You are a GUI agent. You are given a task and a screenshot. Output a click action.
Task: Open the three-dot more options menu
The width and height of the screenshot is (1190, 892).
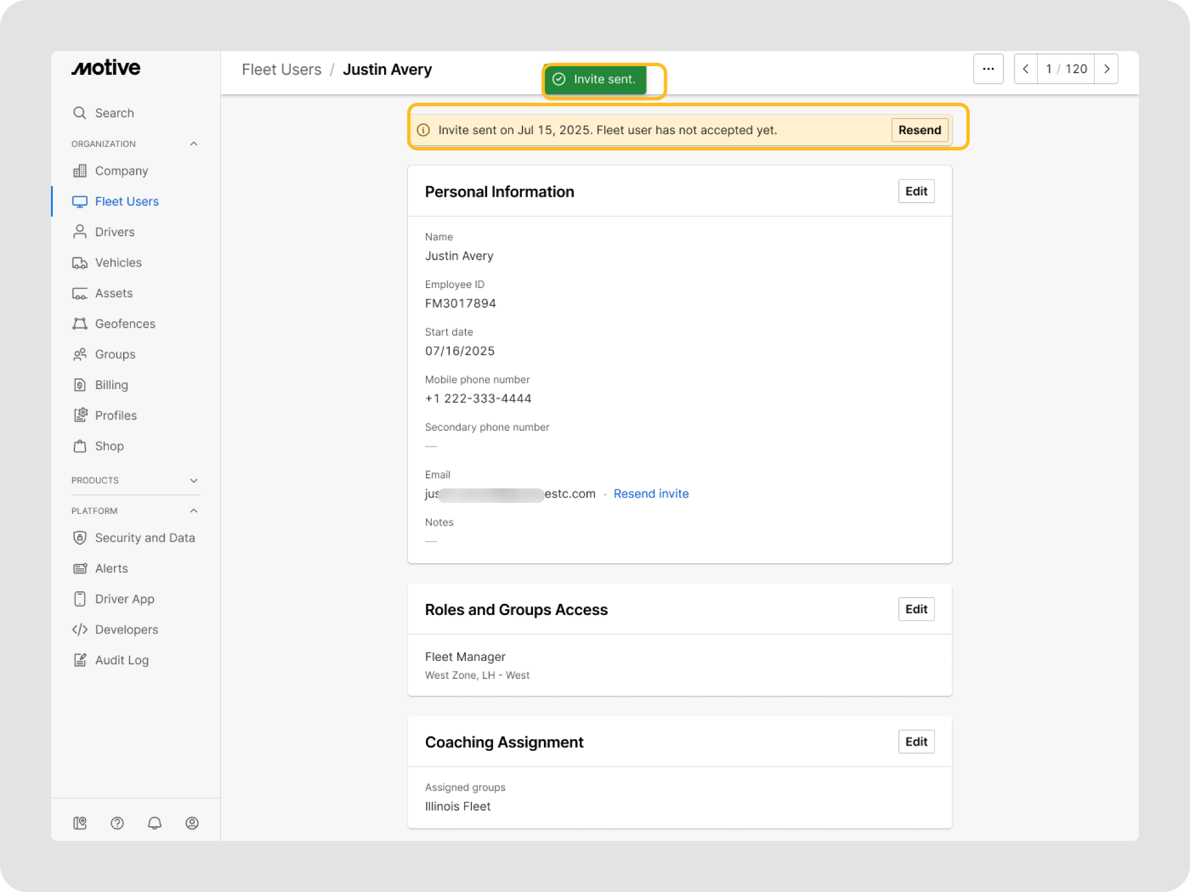pos(988,69)
